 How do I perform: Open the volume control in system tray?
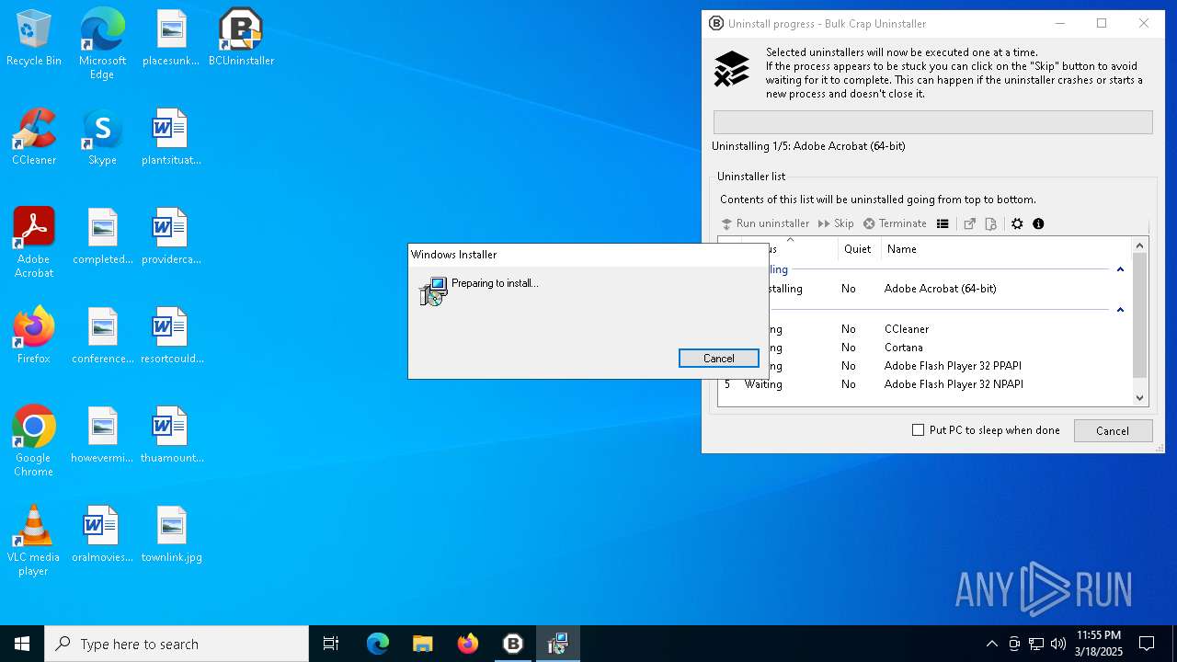[1058, 644]
